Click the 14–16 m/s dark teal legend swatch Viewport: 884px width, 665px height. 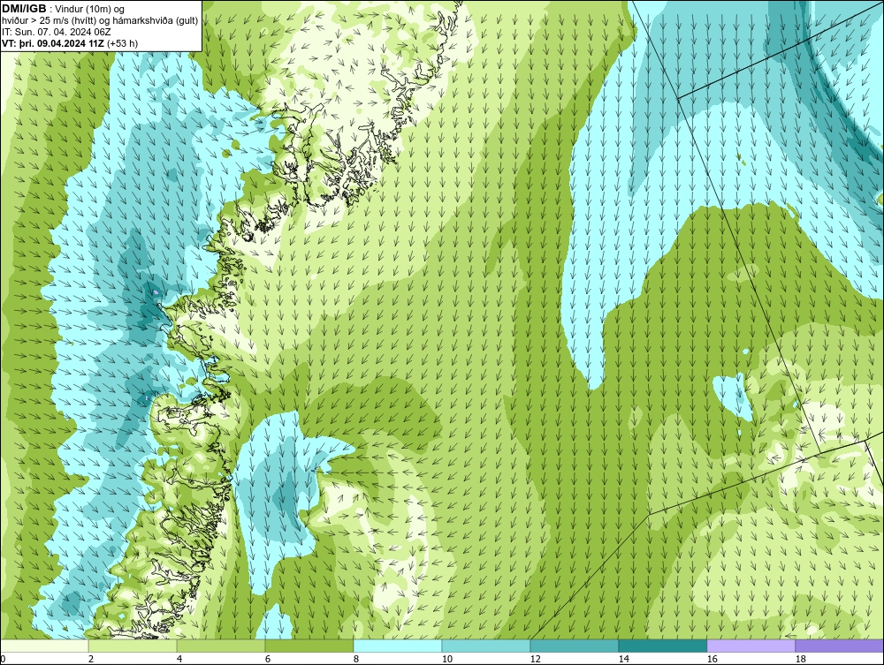[x=662, y=646]
